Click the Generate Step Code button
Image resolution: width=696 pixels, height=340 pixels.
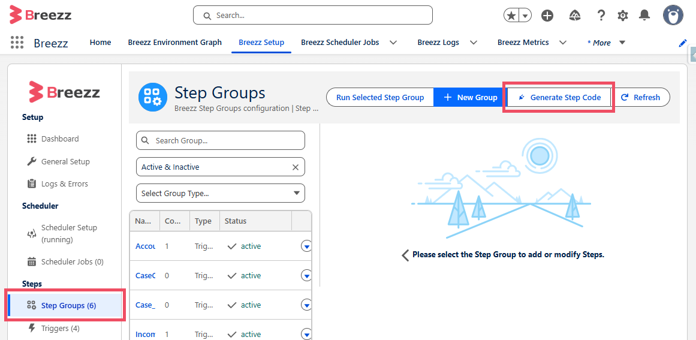tap(559, 97)
